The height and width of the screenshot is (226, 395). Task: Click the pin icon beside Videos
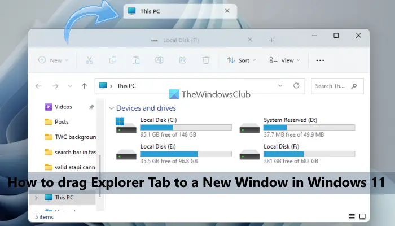coord(91,107)
